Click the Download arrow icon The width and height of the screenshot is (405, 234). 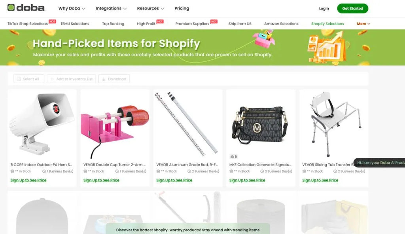pos(104,79)
